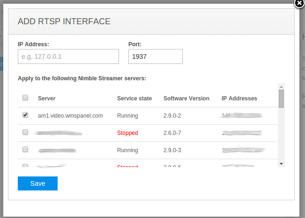Check the box for the Stopped 2.6.0-7 server

[25, 133]
